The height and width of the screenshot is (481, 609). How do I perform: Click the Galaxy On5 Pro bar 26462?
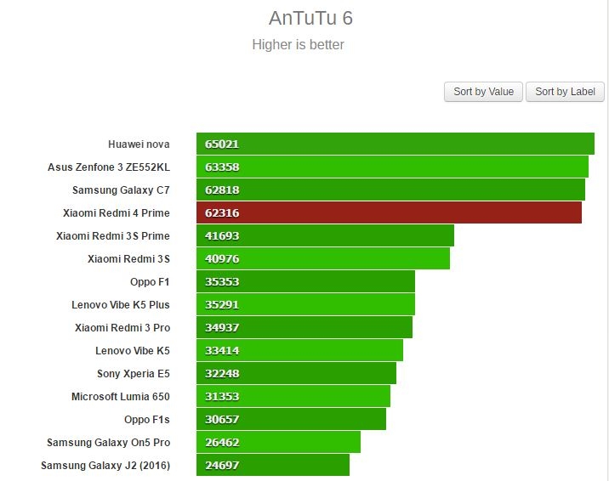[x=278, y=441]
